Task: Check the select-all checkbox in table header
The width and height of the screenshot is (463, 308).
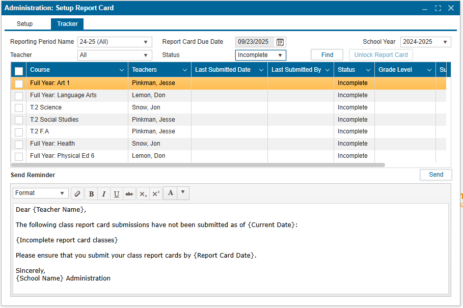Action: pos(19,70)
